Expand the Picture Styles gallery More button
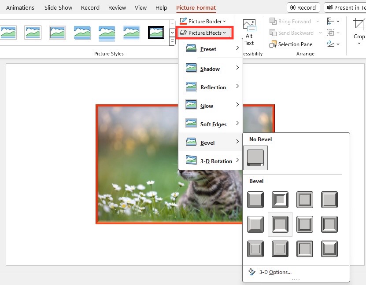 [x=172, y=41]
